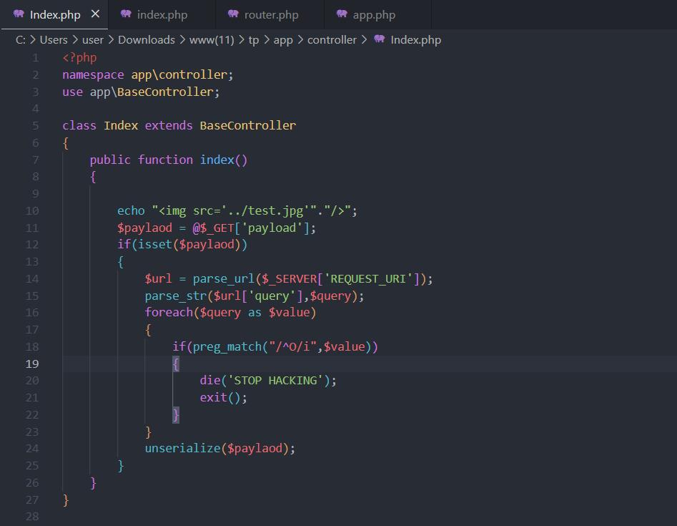Switch to the router.php tab
The height and width of the screenshot is (526, 677).
[270, 14]
